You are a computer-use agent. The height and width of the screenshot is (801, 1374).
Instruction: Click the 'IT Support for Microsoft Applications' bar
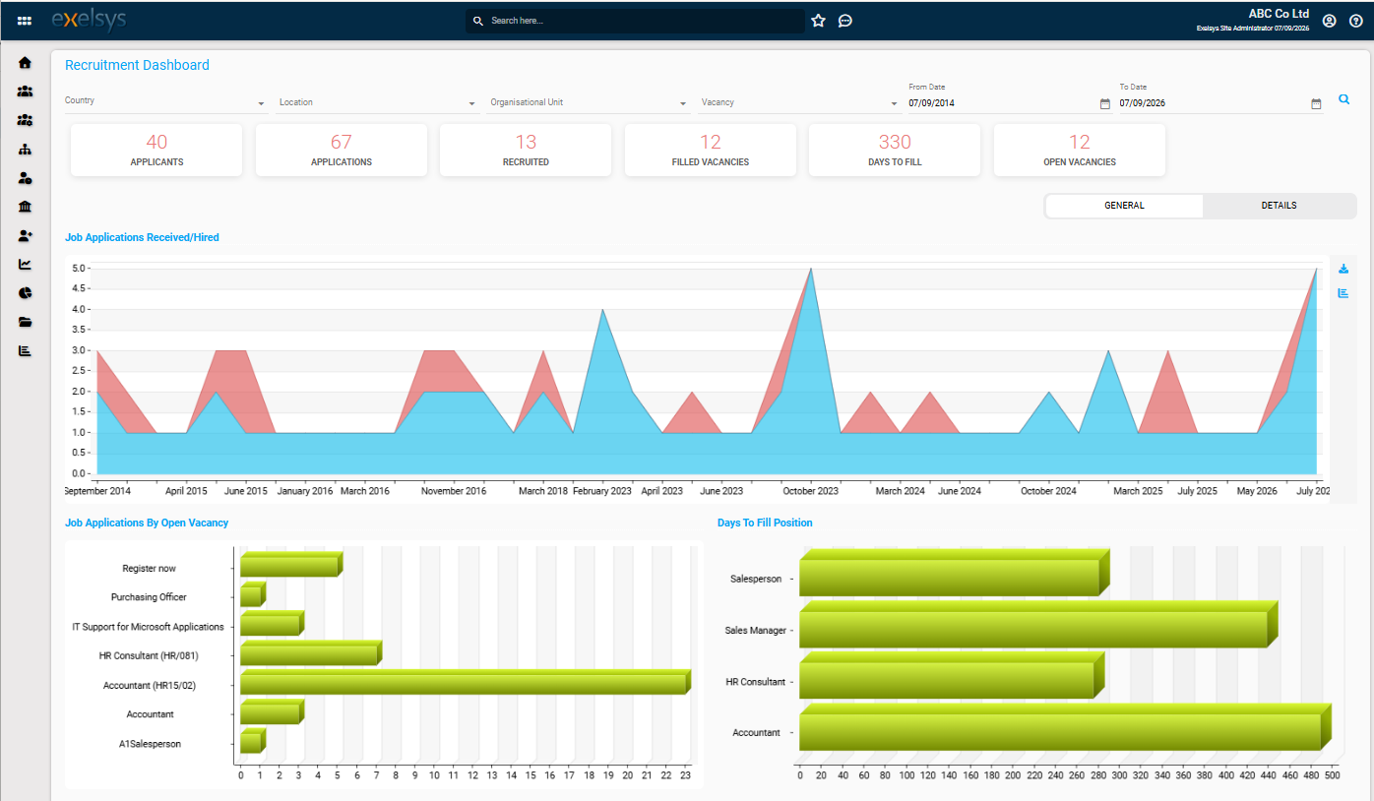point(272,624)
